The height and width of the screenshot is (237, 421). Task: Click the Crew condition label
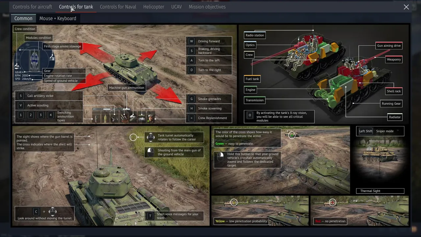25,29
